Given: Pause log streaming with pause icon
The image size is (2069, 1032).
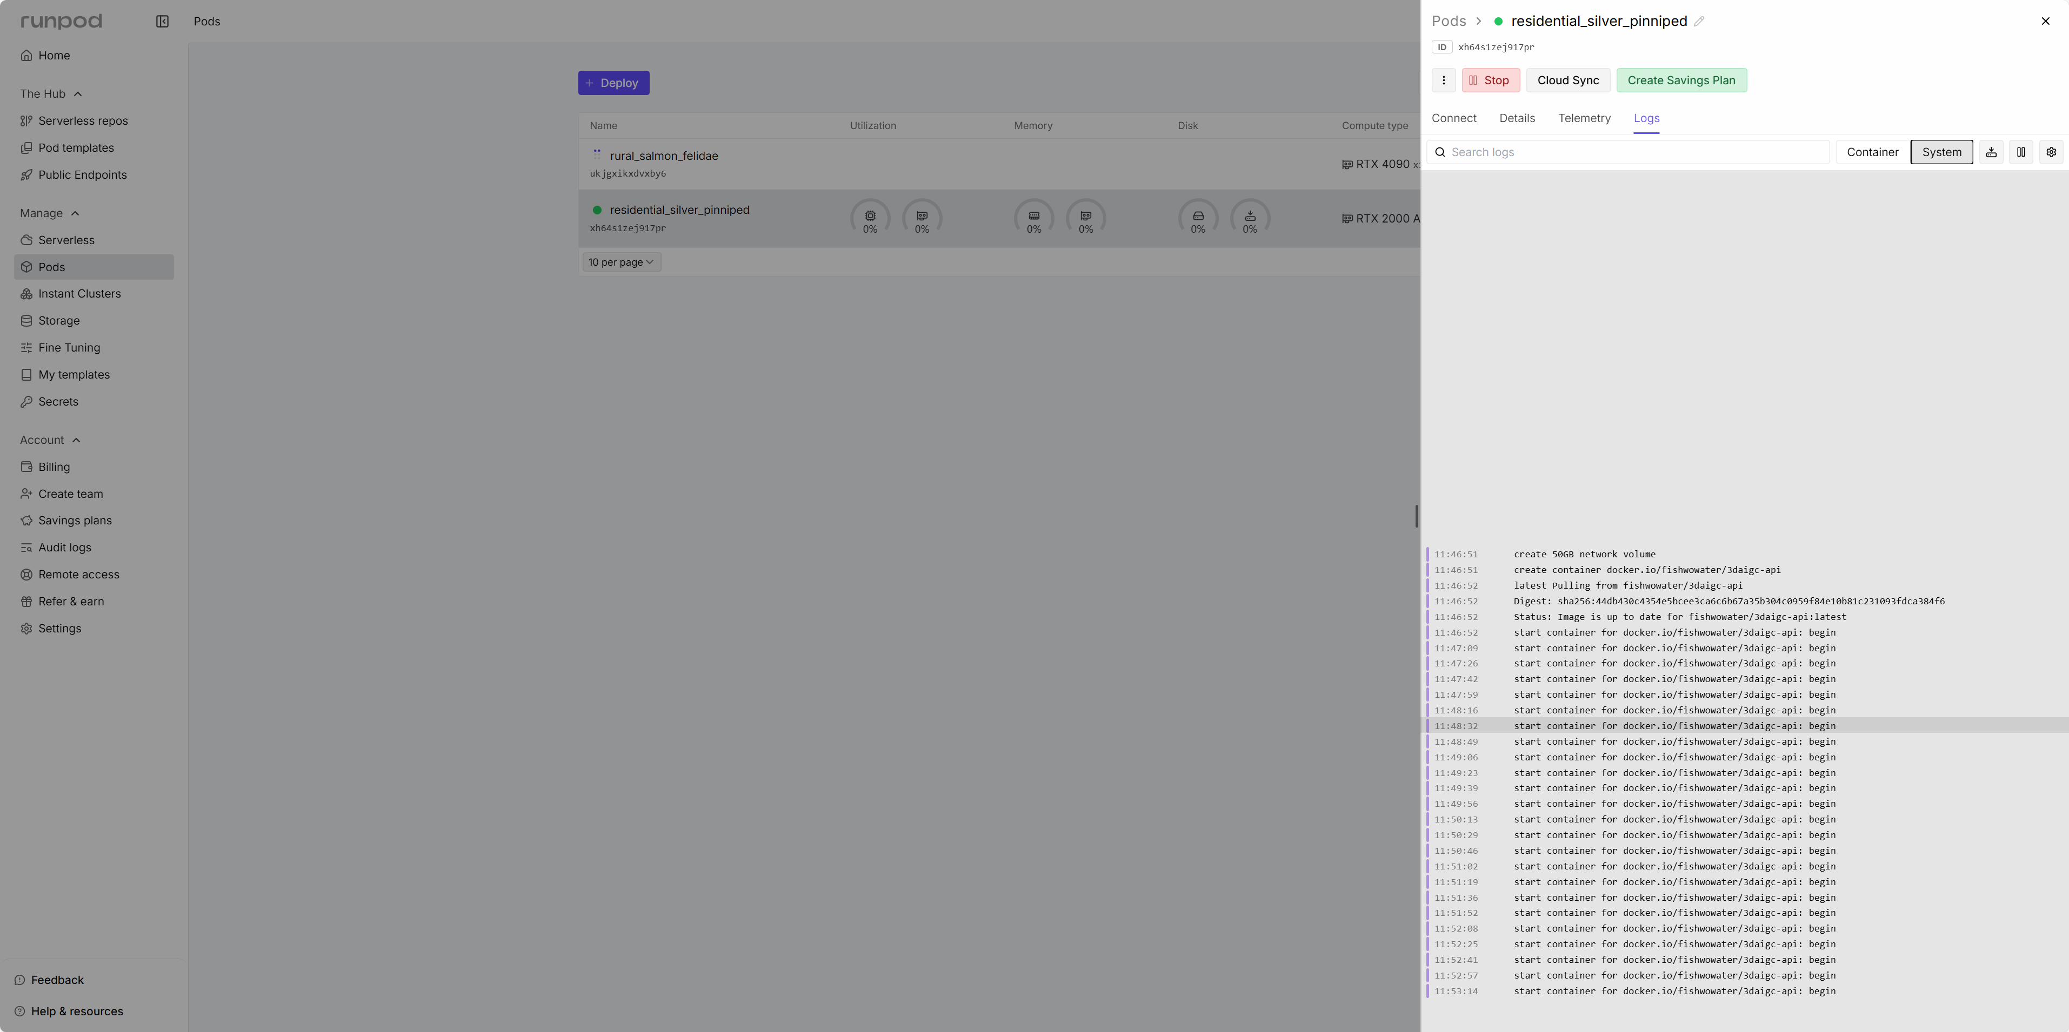Looking at the screenshot, I should pyautogui.click(x=2021, y=152).
